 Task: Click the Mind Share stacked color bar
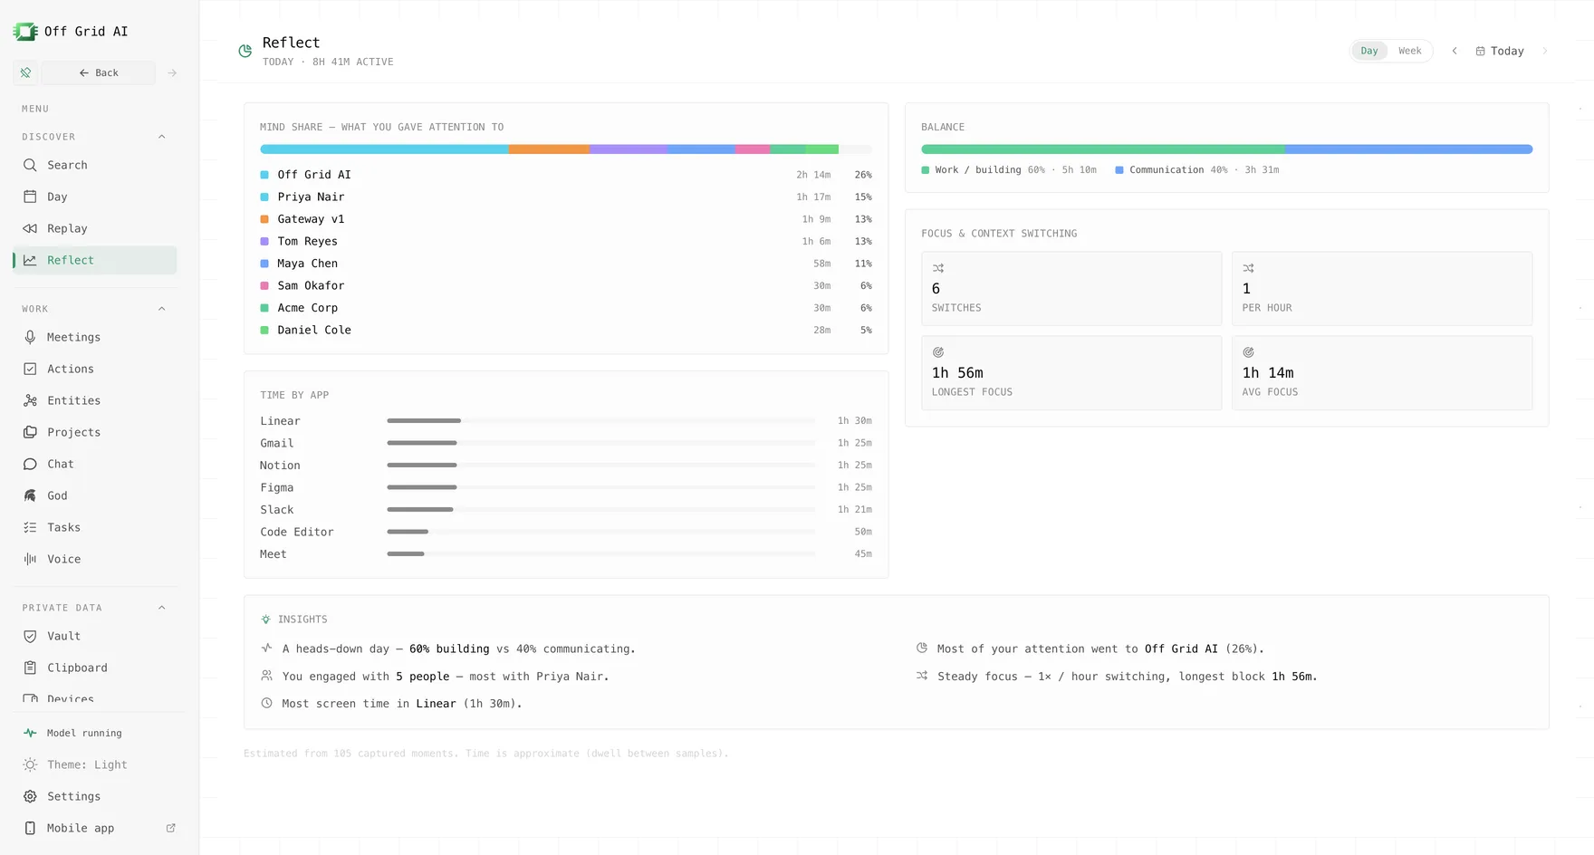[x=566, y=149]
